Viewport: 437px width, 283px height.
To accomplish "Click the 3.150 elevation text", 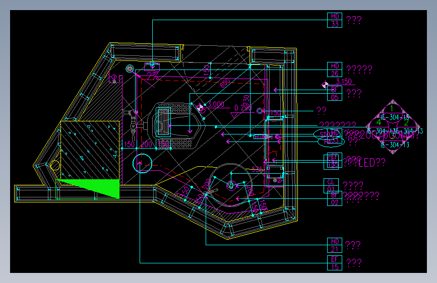I will [344, 82].
